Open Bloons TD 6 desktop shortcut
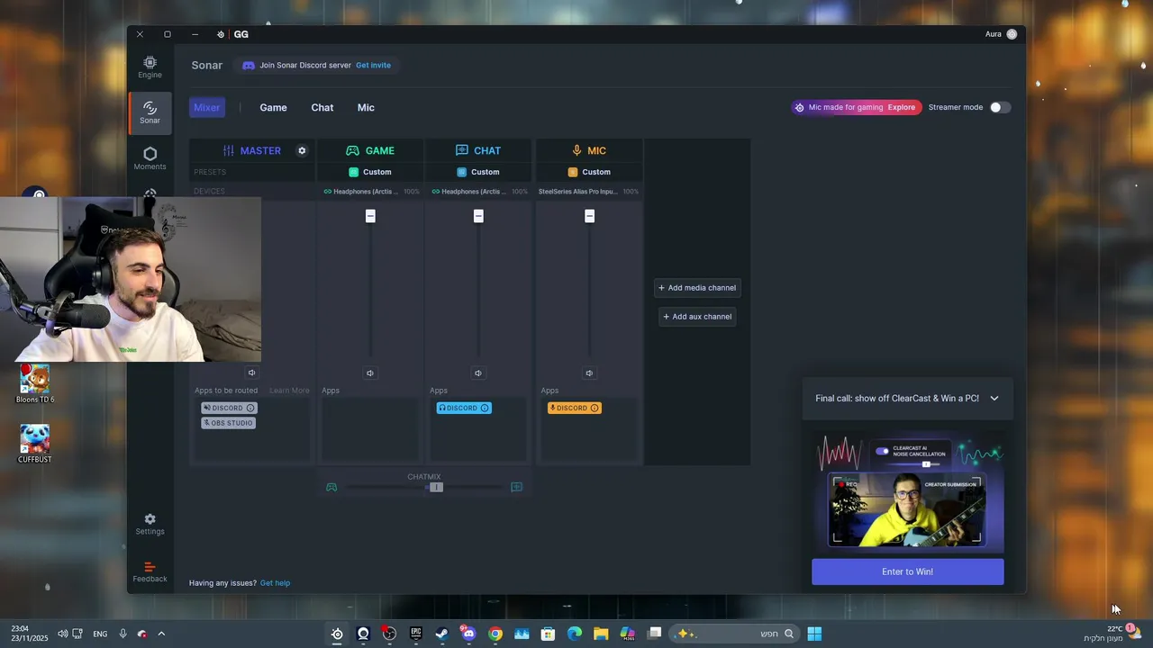 (34, 384)
